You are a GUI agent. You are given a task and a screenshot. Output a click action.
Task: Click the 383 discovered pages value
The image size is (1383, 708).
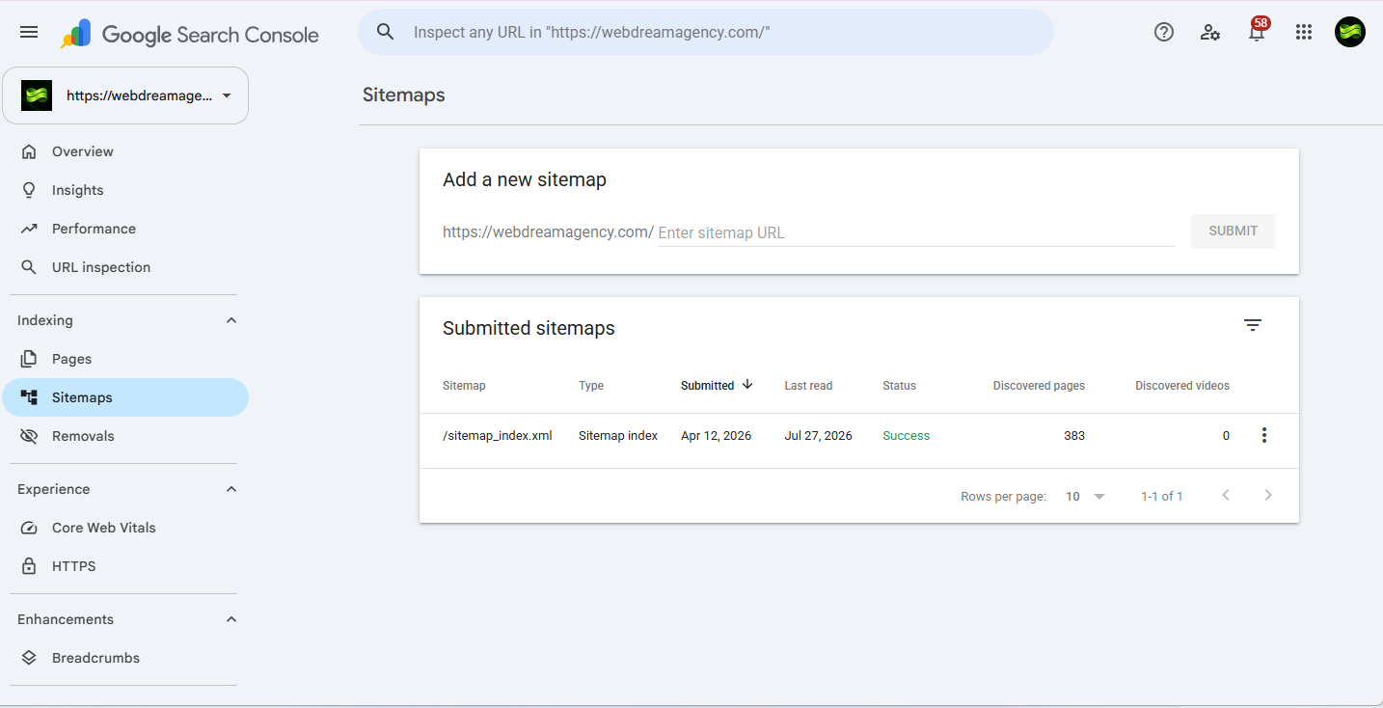coord(1074,436)
